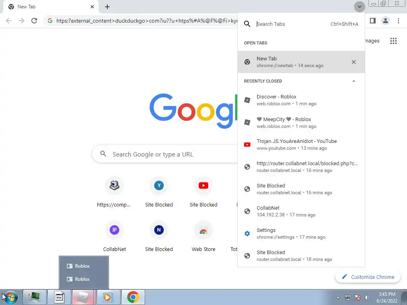Screen dimensions: 407x305
Task: Click the network tray icon
Action: 347,297
